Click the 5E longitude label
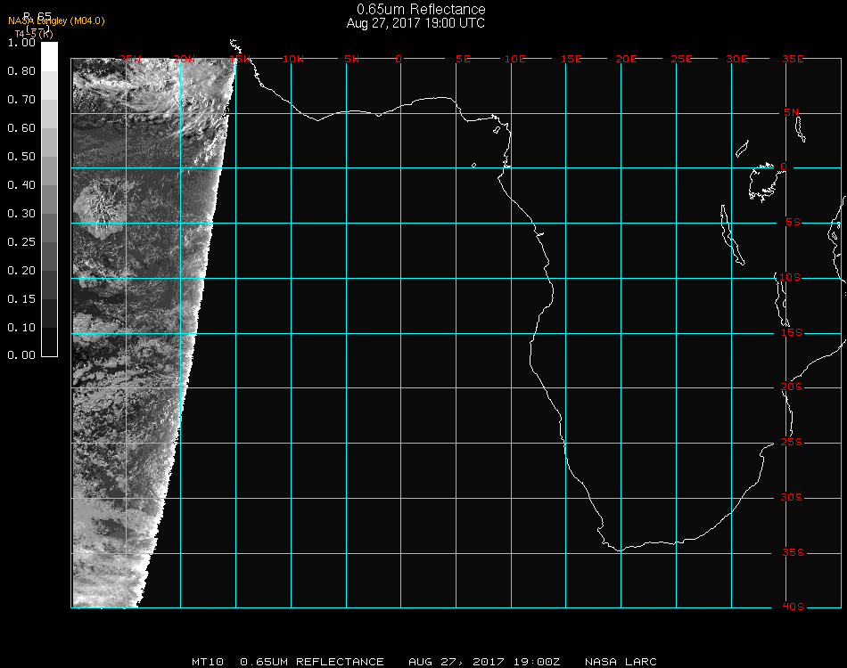The height and width of the screenshot is (668, 847). point(463,59)
